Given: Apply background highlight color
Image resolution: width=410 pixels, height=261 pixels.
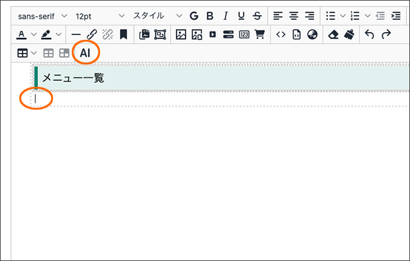Looking at the screenshot, I should [x=46, y=34].
